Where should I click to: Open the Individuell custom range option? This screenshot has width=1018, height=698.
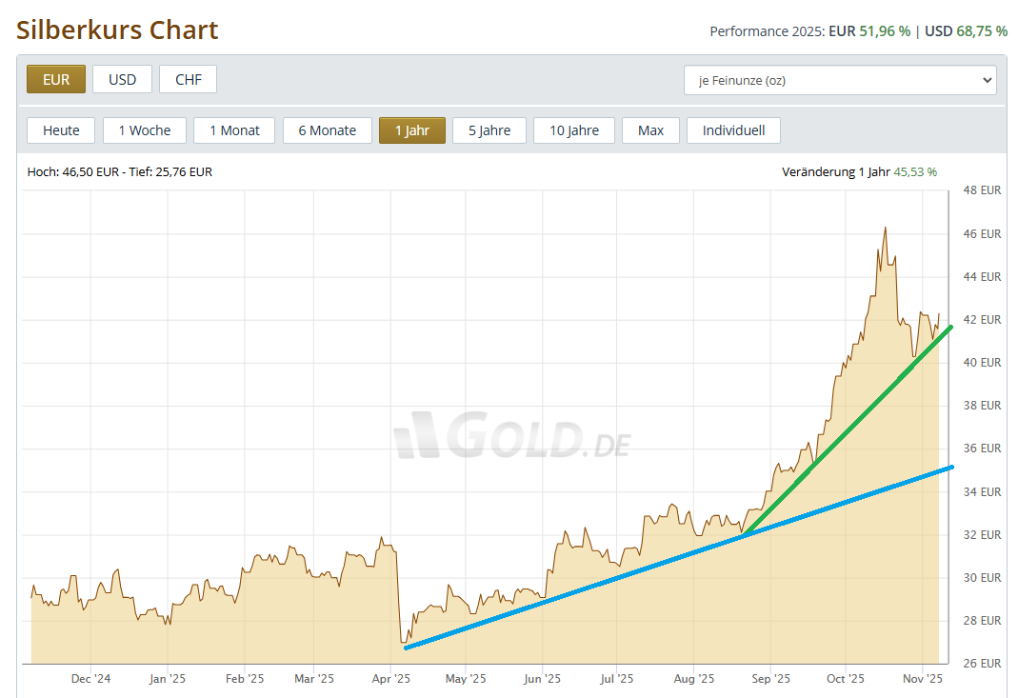tap(733, 130)
